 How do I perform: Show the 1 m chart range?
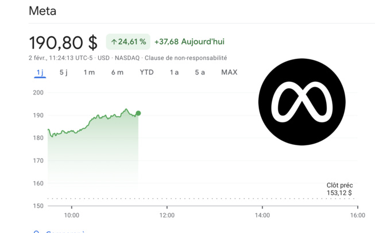tap(89, 72)
